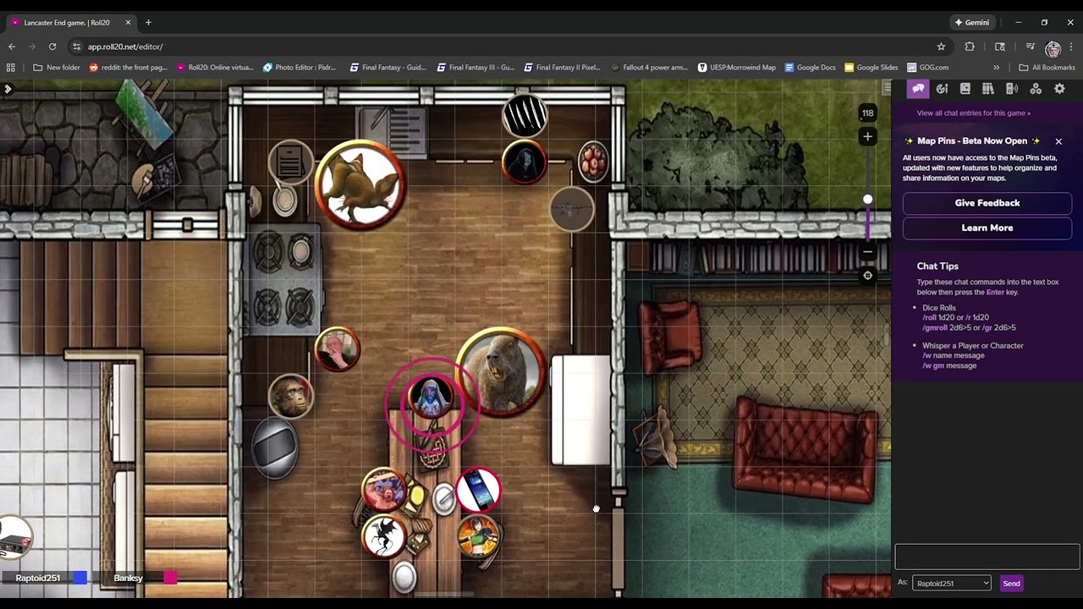Click Raptoid251 blue player color swatch
1083x609 pixels.
point(80,578)
